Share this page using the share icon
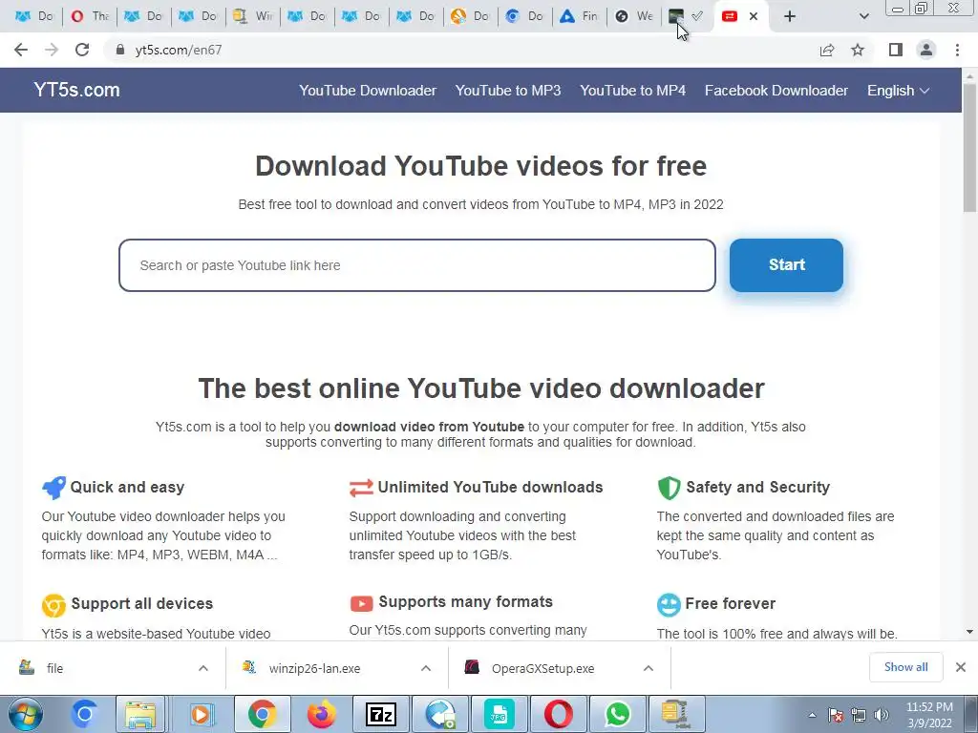This screenshot has height=733, width=978. point(826,50)
